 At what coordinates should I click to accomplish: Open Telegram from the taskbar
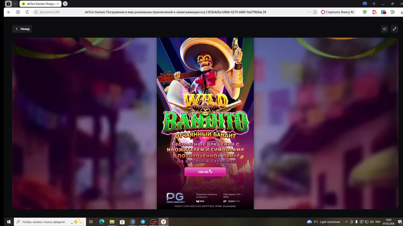tap(143, 222)
